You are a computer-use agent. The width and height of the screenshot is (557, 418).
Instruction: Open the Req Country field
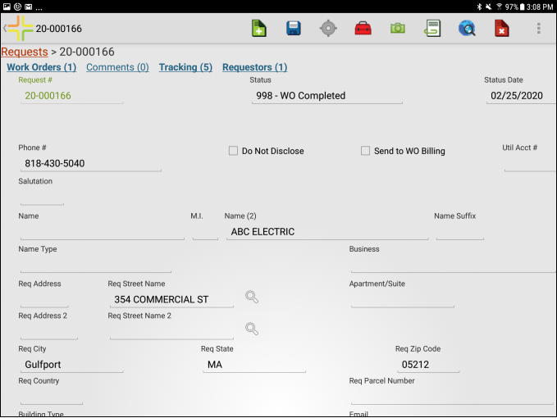(x=52, y=397)
